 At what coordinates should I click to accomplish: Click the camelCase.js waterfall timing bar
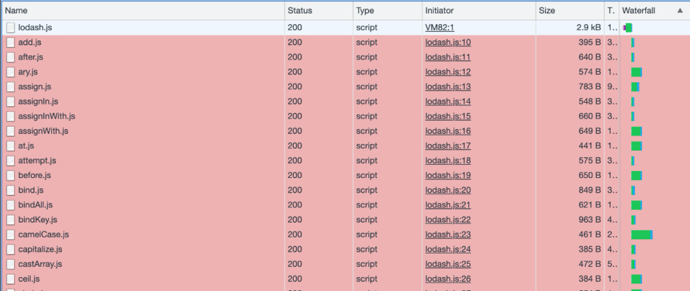click(641, 235)
